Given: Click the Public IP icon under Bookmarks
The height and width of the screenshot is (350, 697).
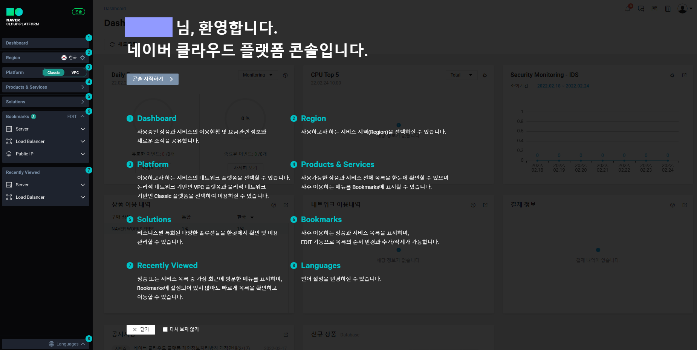Looking at the screenshot, I should 9,154.
